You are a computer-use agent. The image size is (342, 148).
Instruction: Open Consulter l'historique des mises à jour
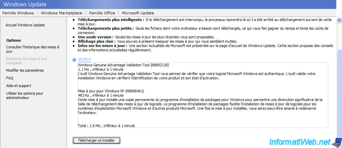[x=33, y=49]
